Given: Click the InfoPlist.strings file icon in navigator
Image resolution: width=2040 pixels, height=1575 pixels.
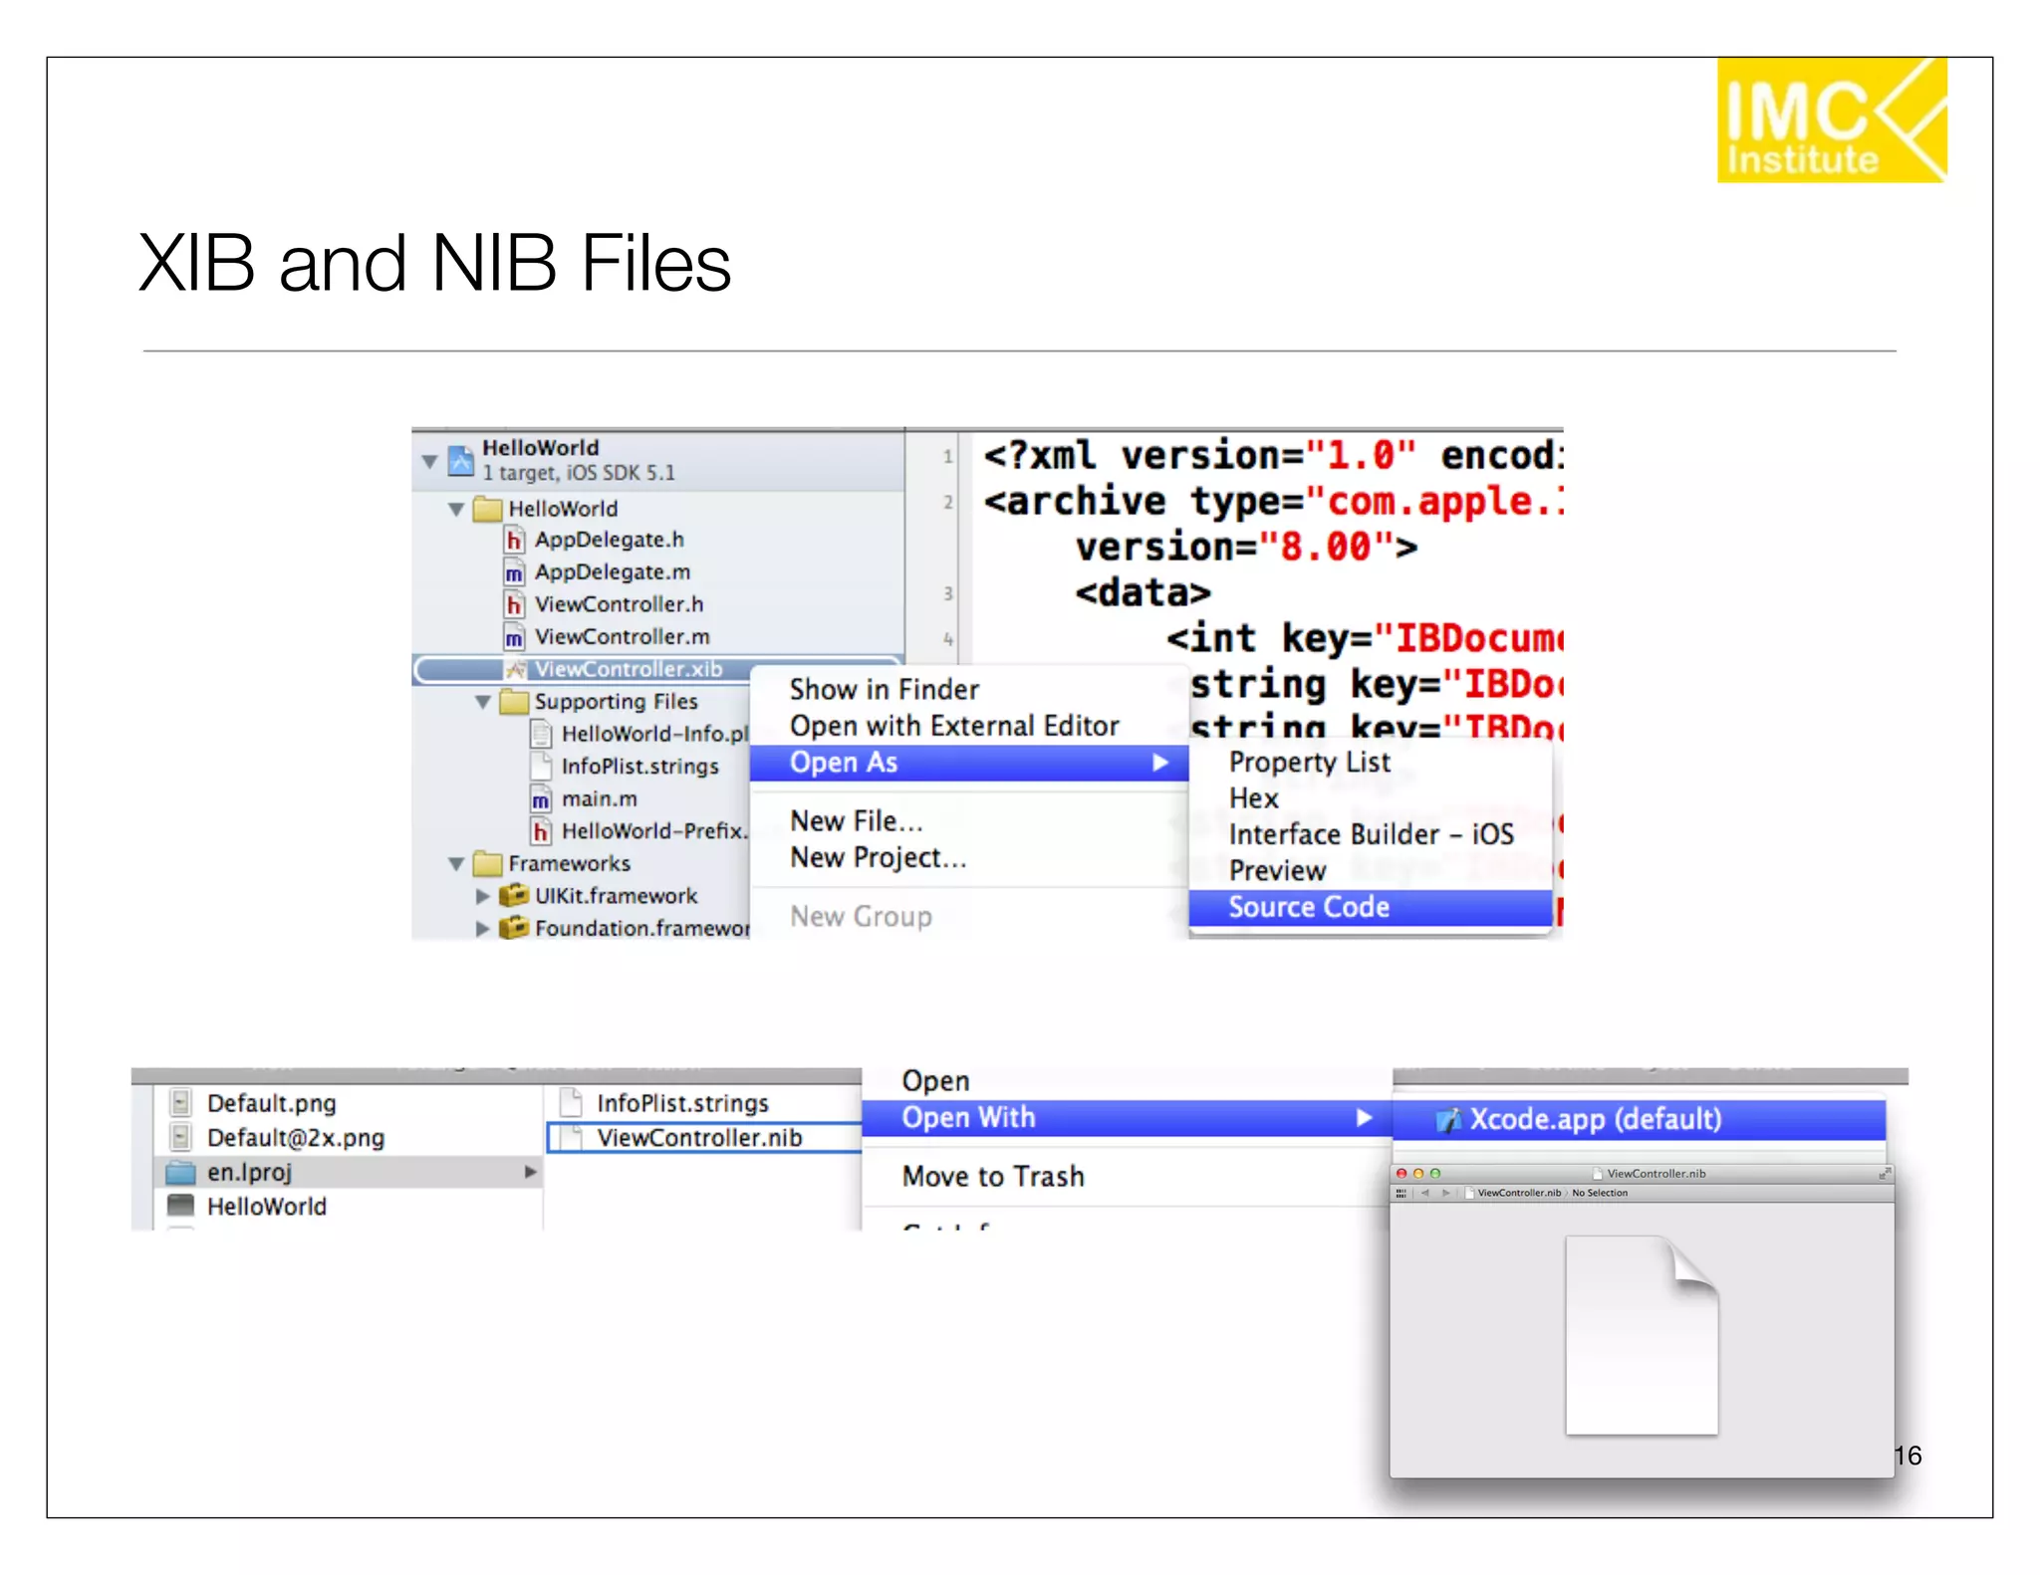Looking at the screenshot, I should (541, 767).
